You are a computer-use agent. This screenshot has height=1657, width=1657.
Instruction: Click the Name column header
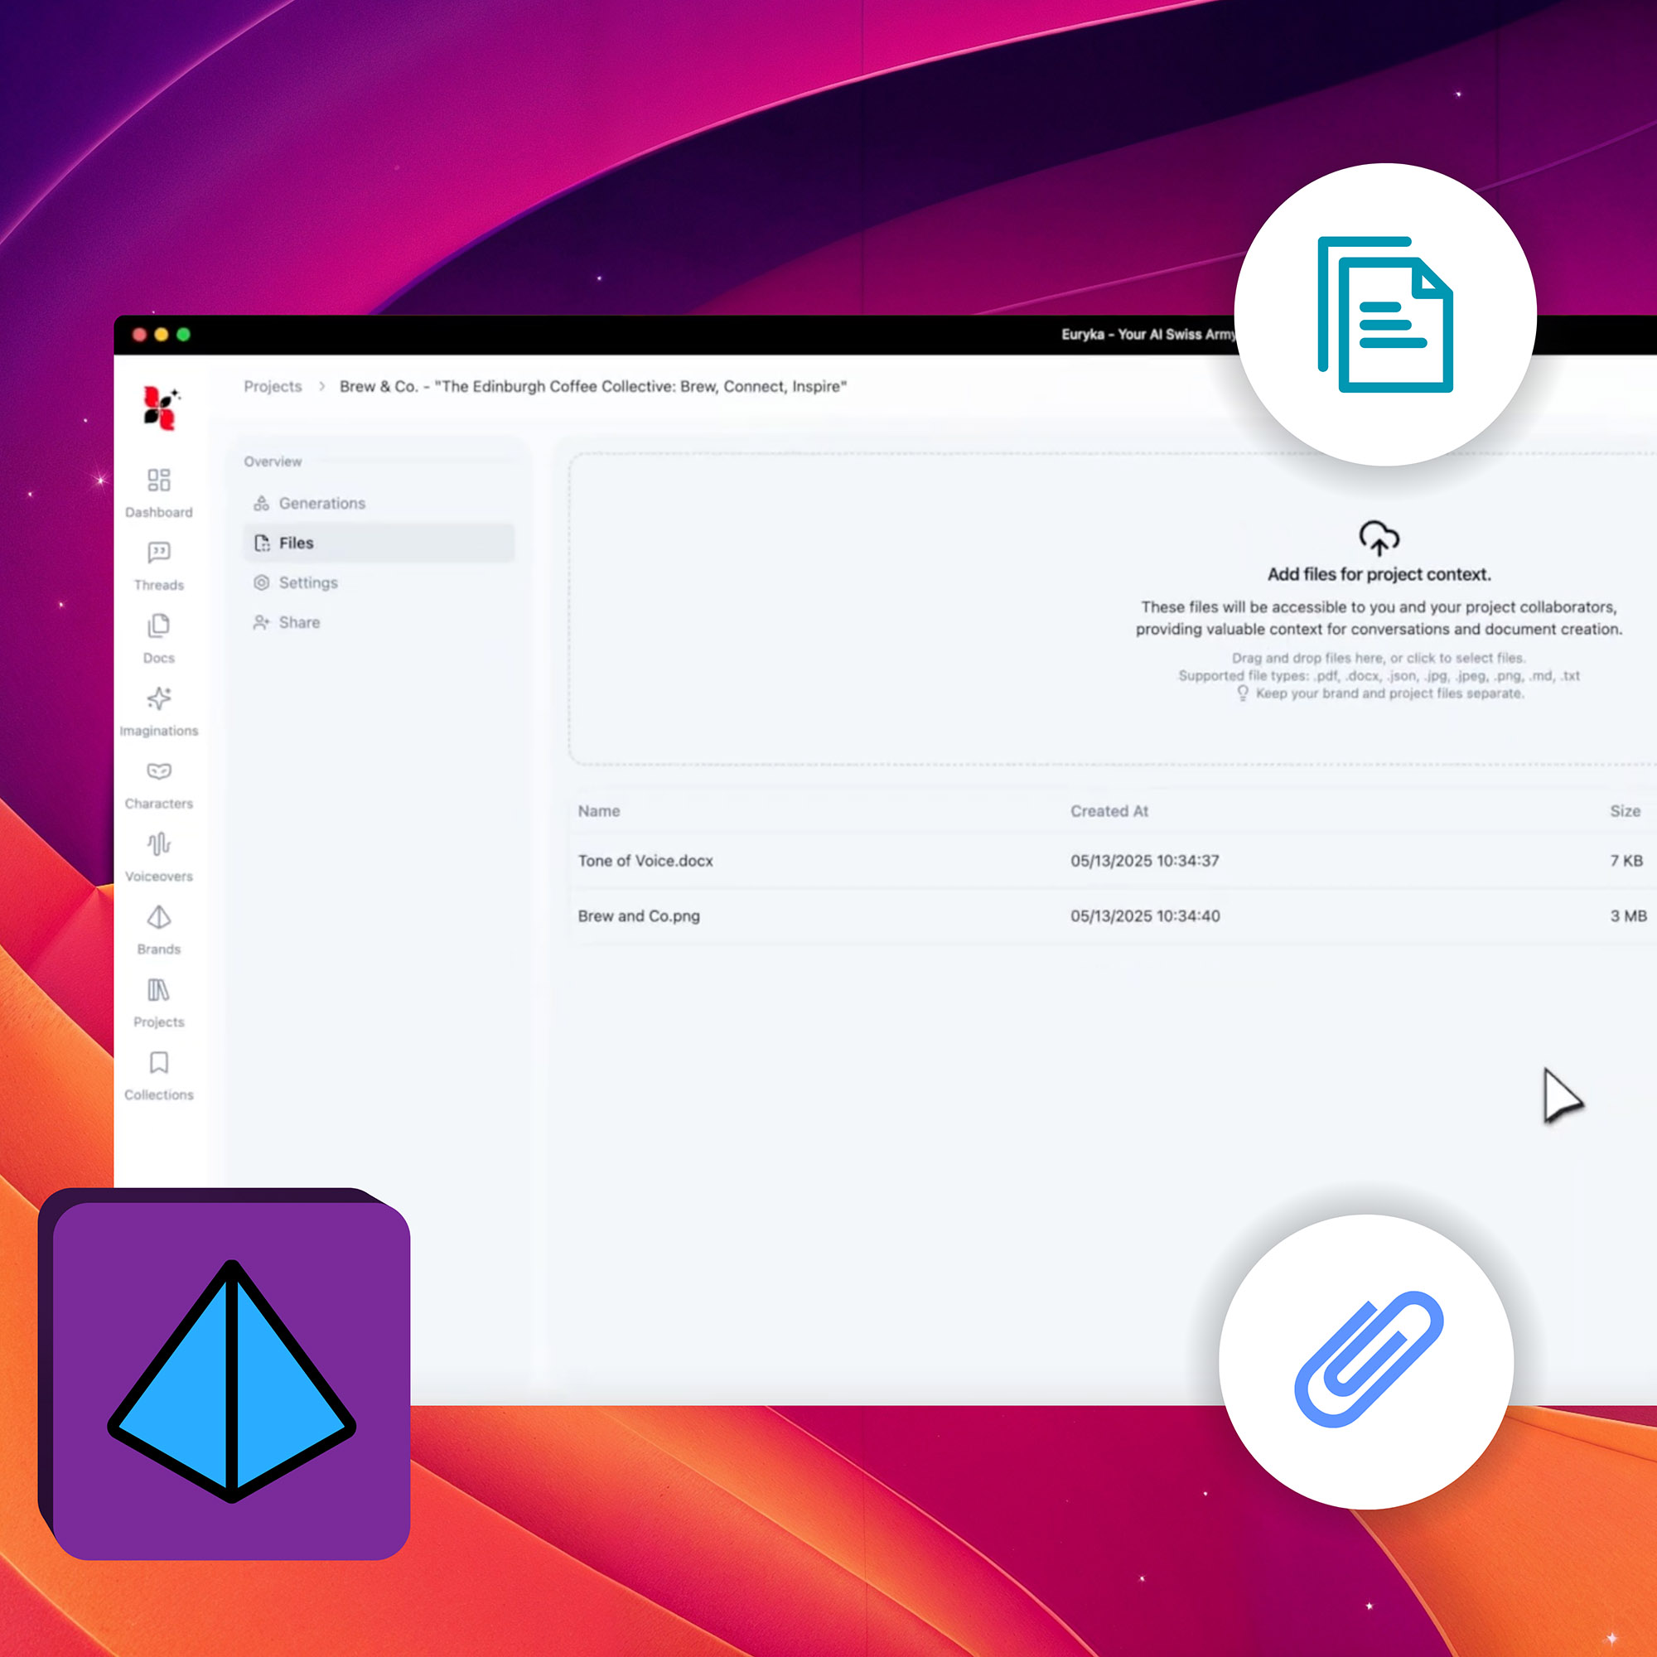point(599,811)
